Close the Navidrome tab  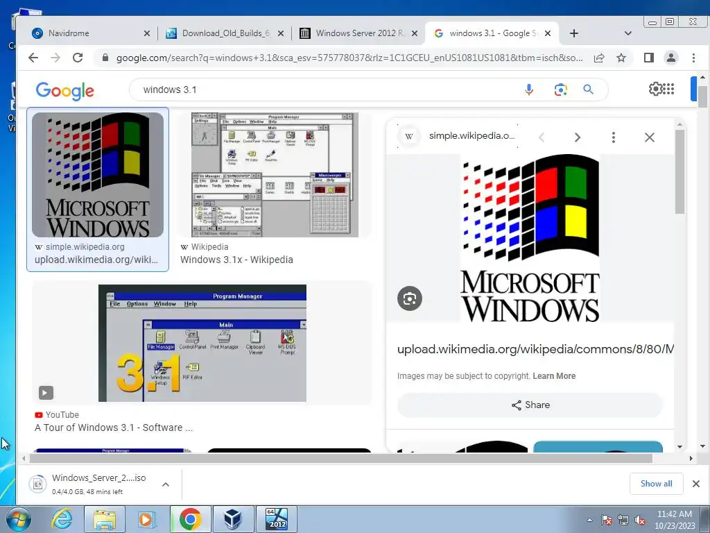pos(147,33)
